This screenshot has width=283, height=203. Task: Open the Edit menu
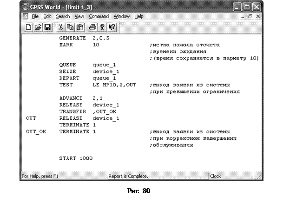(x=47, y=16)
